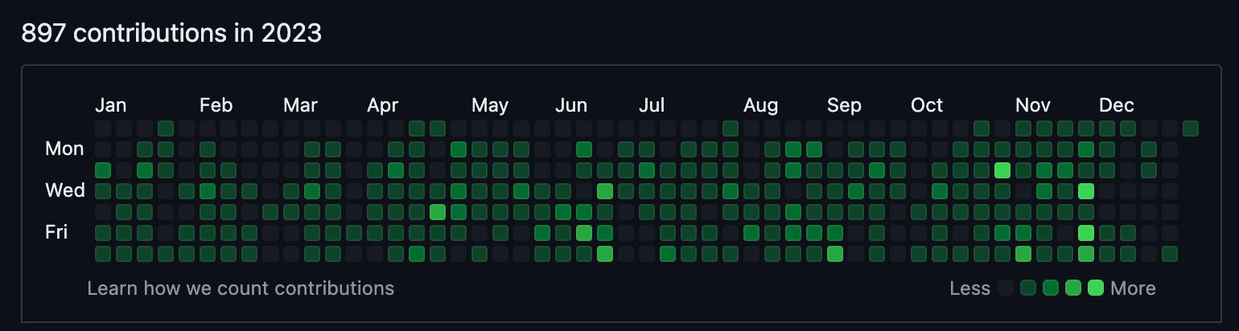Open 'Learn how we count contributions' link
The height and width of the screenshot is (331, 1239).
[x=241, y=288]
